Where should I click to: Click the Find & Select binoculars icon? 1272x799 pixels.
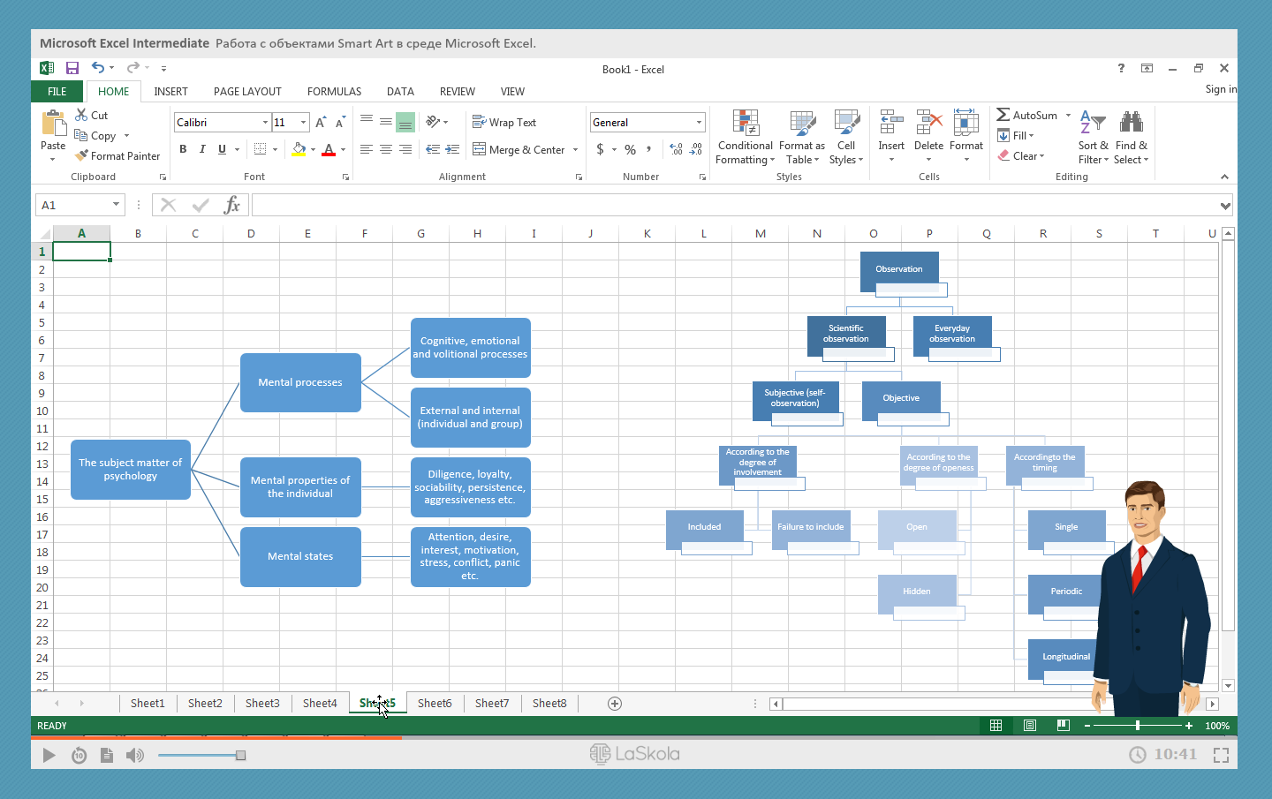[x=1131, y=123]
